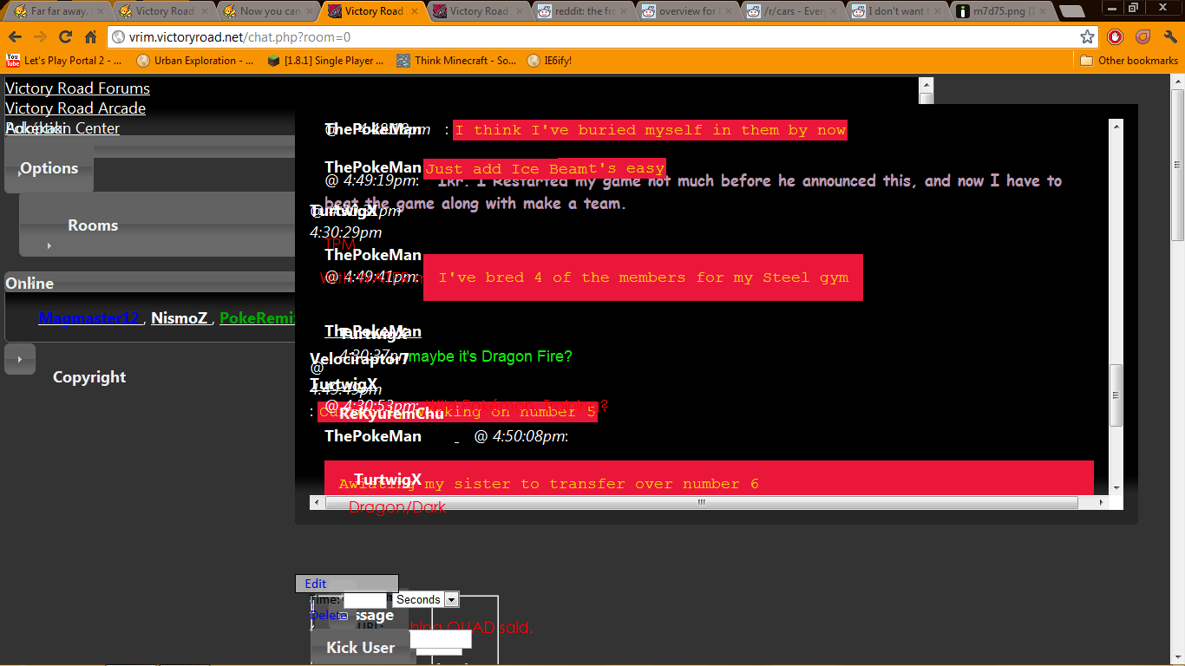This screenshot has height=666, width=1185.
Task: Open the Chrome wrench menu
Action: click(x=1170, y=37)
